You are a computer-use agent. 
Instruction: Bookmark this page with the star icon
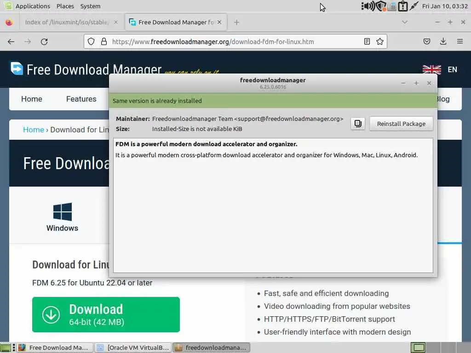(379, 41)
